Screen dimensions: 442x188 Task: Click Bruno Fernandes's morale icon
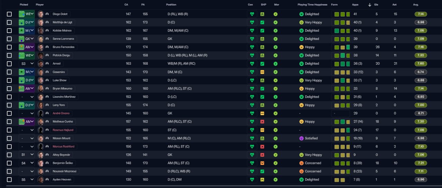[x=276, y=47]
